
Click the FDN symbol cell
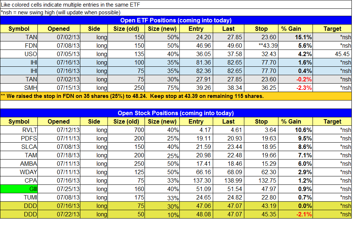19,45
